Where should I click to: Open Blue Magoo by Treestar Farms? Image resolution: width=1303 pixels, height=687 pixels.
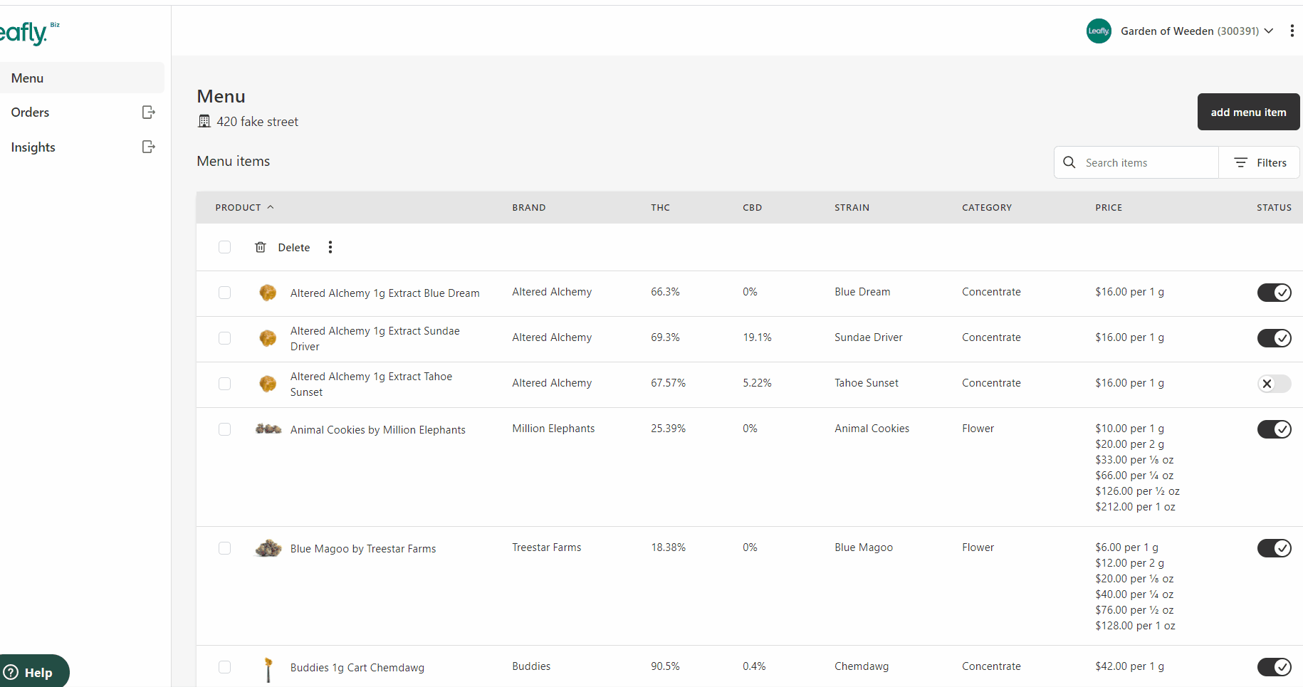point(363,548)
